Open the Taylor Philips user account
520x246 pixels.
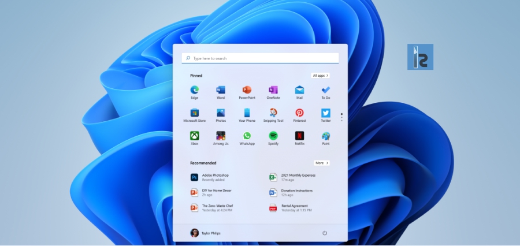pos(205,233)
